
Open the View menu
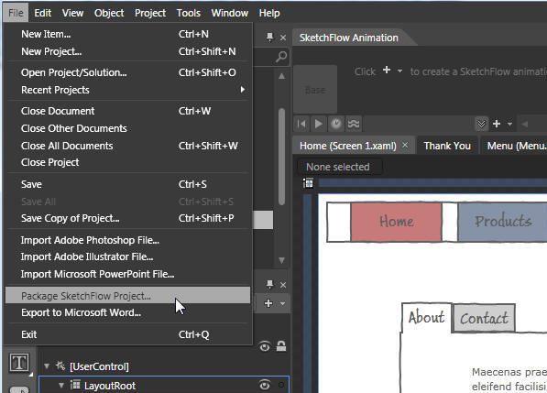[x=72, y=13]
